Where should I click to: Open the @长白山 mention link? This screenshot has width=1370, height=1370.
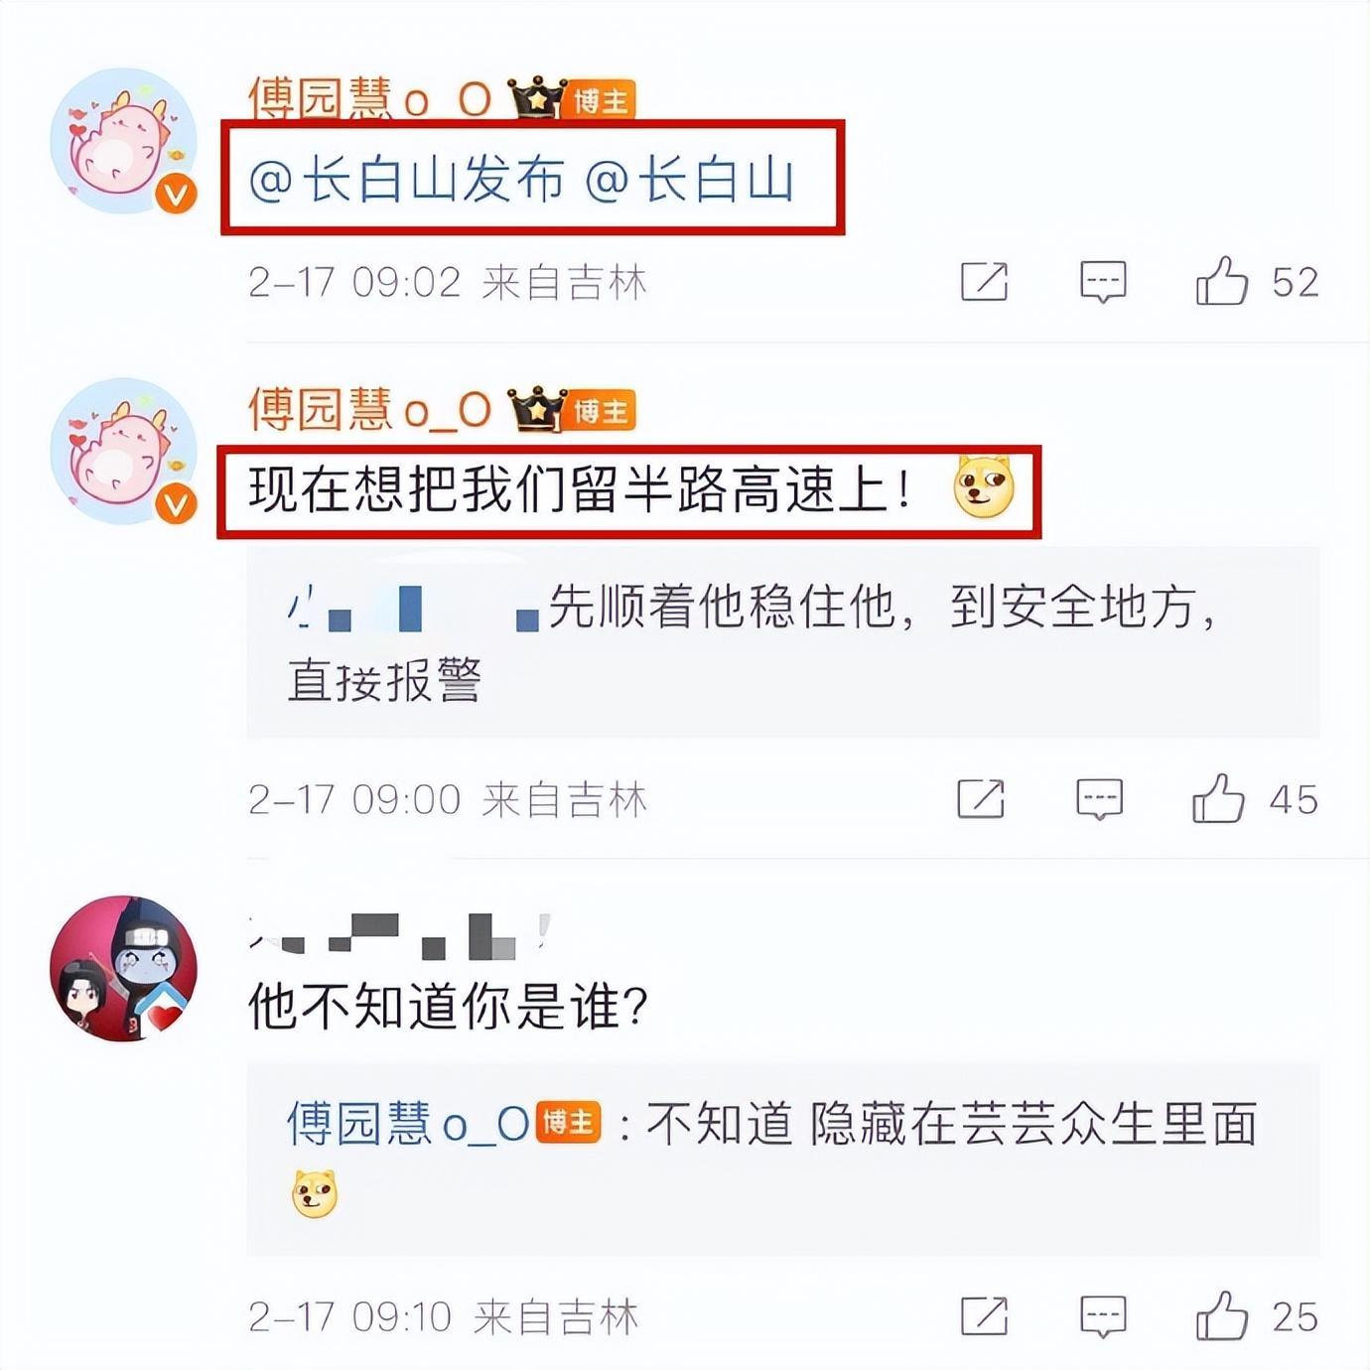click(690, 180)
